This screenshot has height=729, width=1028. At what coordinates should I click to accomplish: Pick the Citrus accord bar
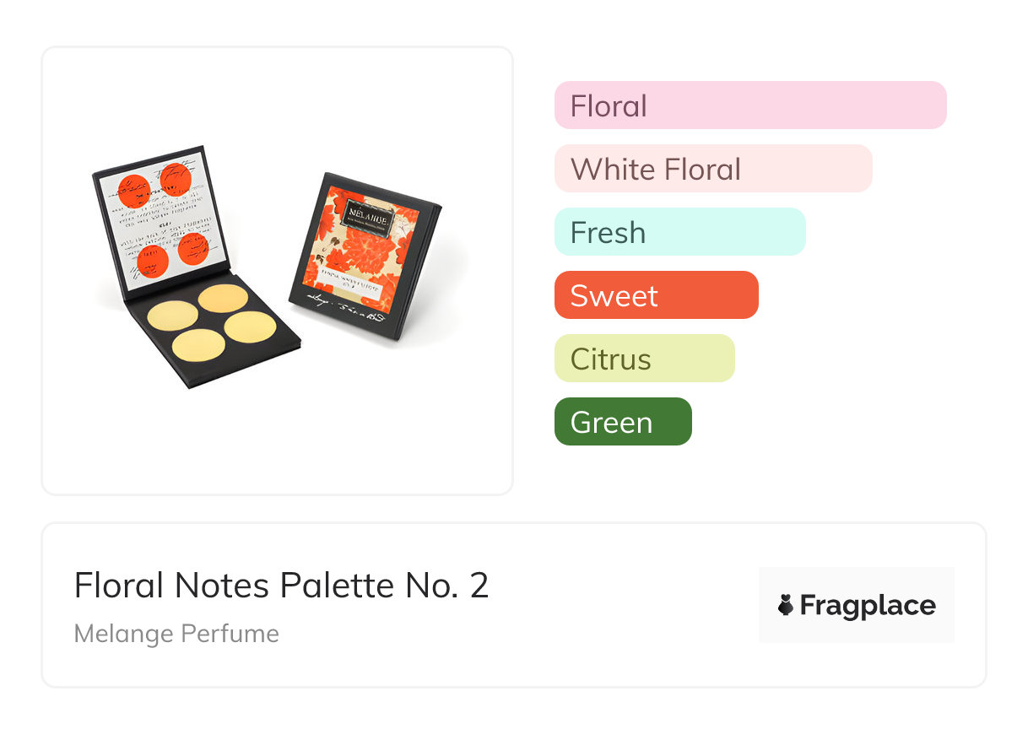pyautogui.click(x=644, y=359)
